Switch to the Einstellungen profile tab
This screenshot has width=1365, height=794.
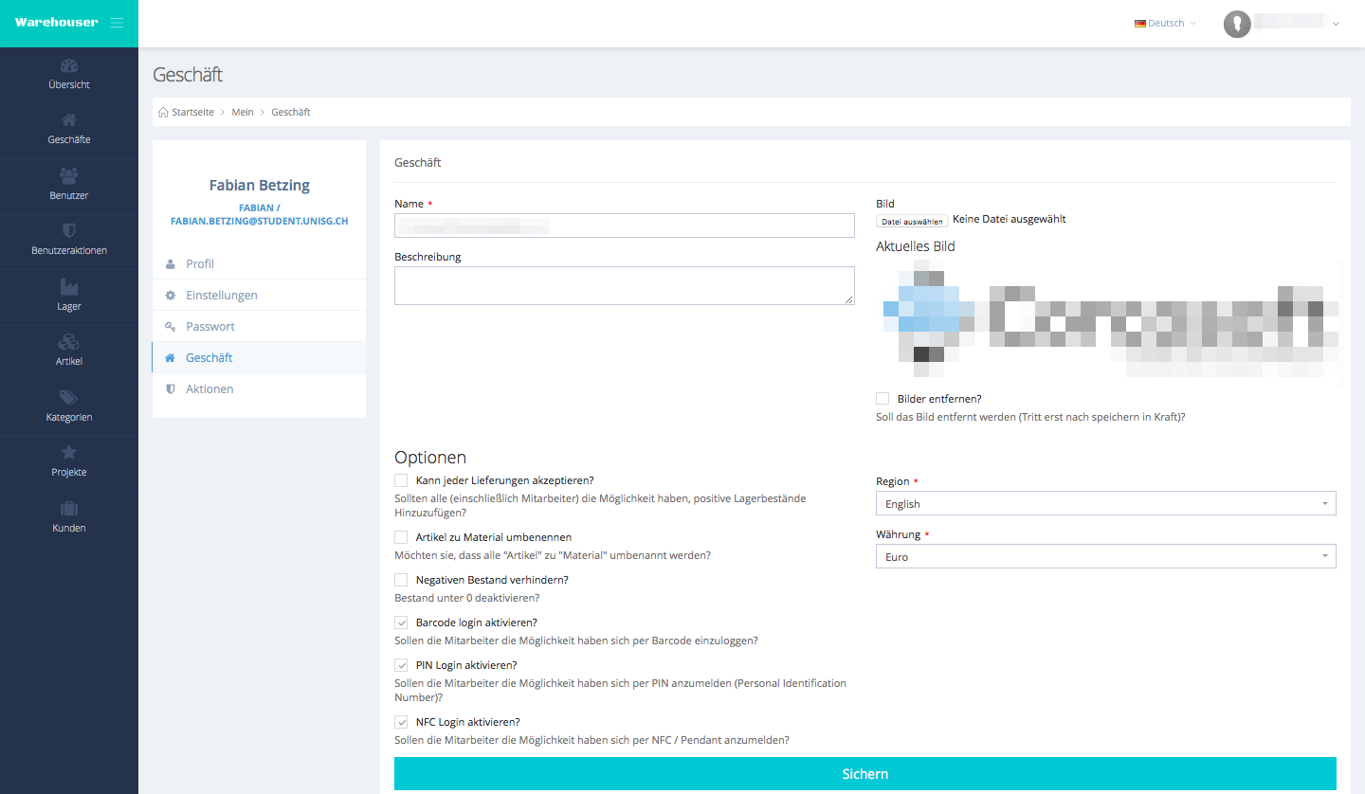click(x=221, y=296)
